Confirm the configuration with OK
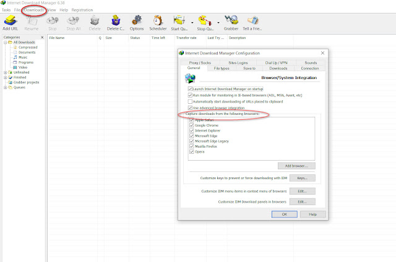 pos(285,214)
